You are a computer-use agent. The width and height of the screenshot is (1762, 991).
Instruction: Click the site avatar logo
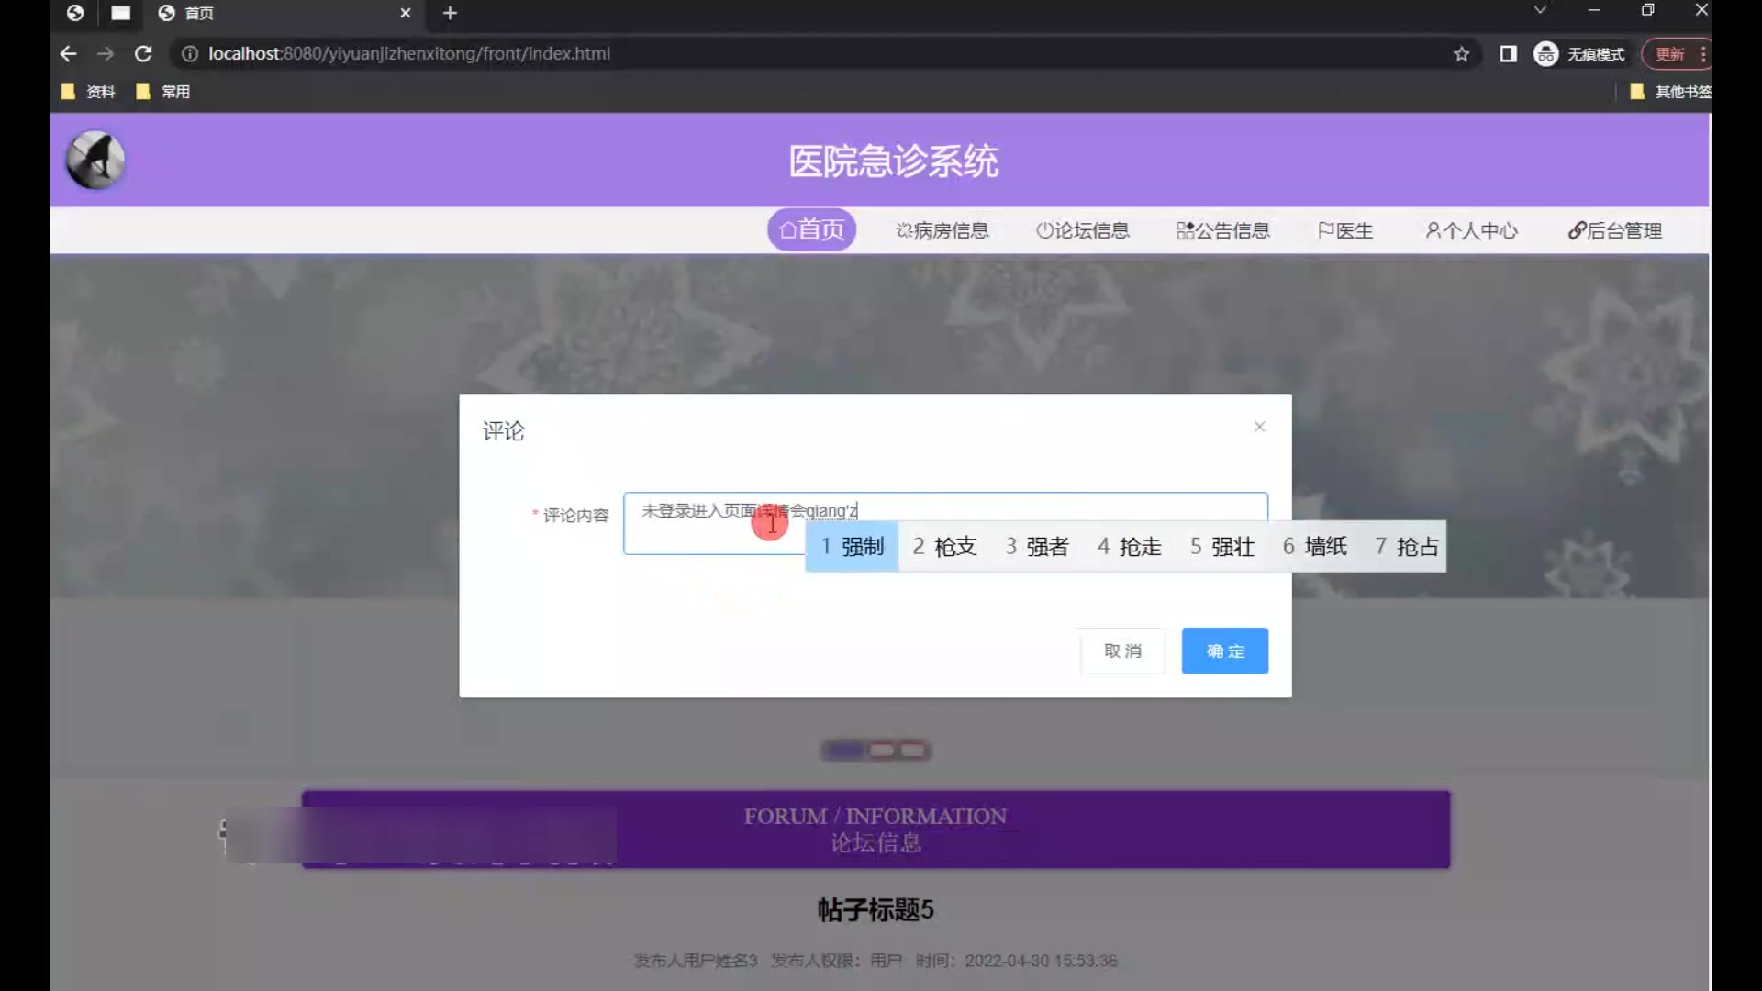(95, 160)
